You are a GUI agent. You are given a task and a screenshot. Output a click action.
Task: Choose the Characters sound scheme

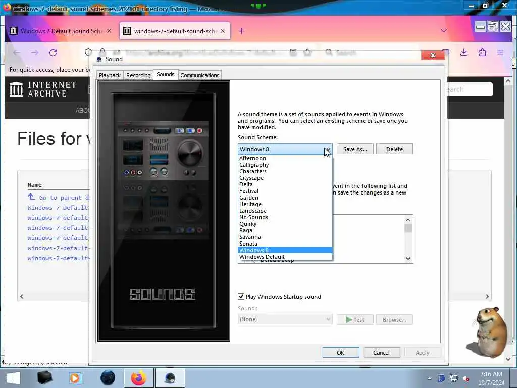coord(285,172)
